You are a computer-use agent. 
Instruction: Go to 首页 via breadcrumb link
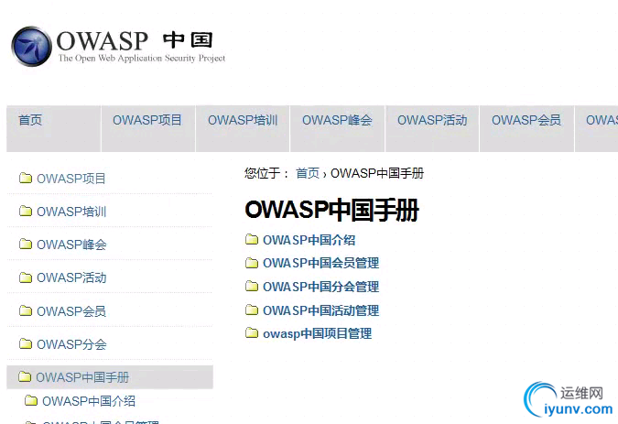[x=308, y=173]
